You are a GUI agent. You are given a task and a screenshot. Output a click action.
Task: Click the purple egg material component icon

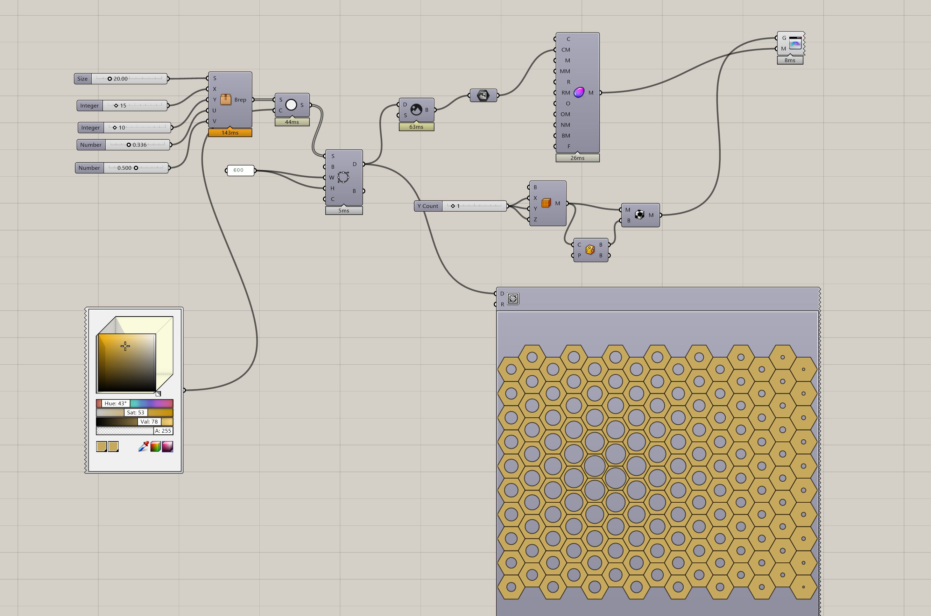tap(579, 93)
